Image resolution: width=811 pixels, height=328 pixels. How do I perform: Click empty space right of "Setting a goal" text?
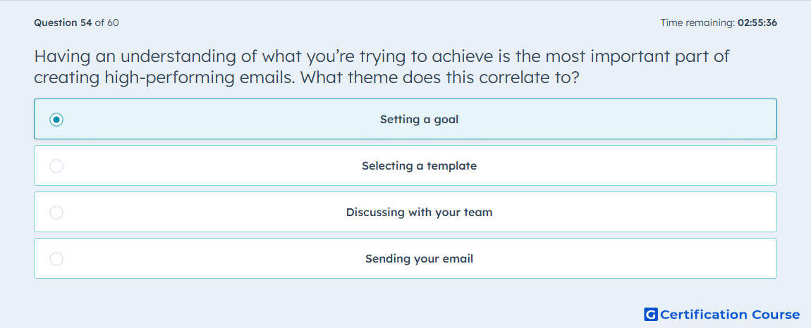(x=616, y=120)
